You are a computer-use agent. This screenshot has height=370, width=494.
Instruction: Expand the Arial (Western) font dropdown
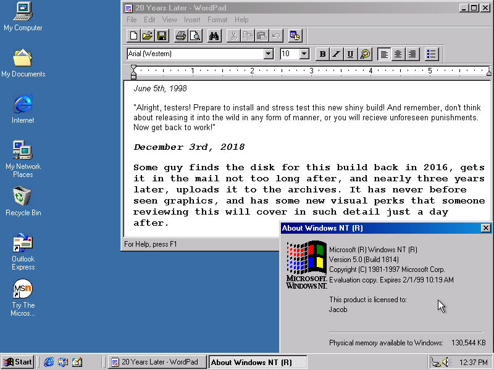click(269, 54)
